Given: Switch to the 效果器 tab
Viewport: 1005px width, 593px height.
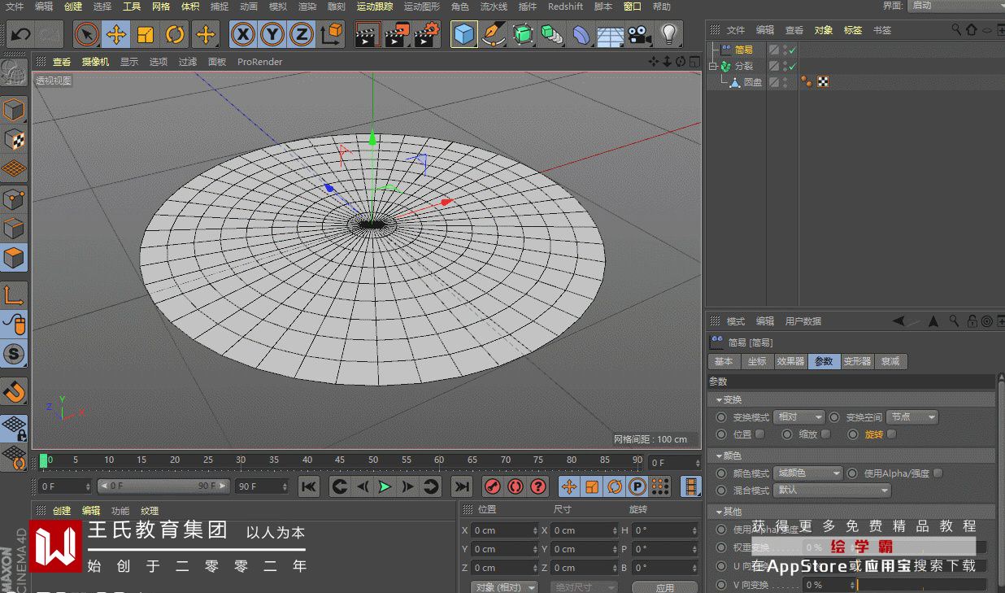Looking at the screenshot, I should [x=790, y=361].
